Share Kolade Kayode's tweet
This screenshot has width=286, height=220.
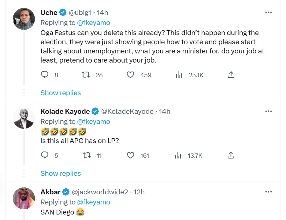(231, 155)
